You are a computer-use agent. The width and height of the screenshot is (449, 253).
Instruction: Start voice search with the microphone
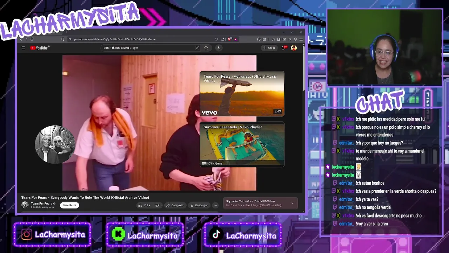[219, 48]
